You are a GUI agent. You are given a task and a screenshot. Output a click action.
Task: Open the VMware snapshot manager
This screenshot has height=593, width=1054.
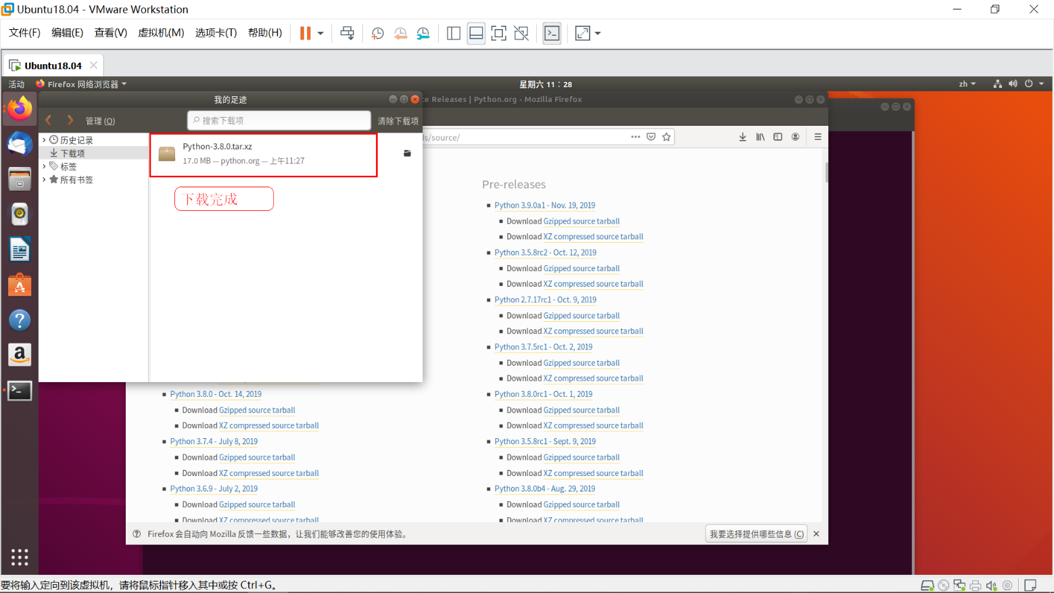click(423, 33)
